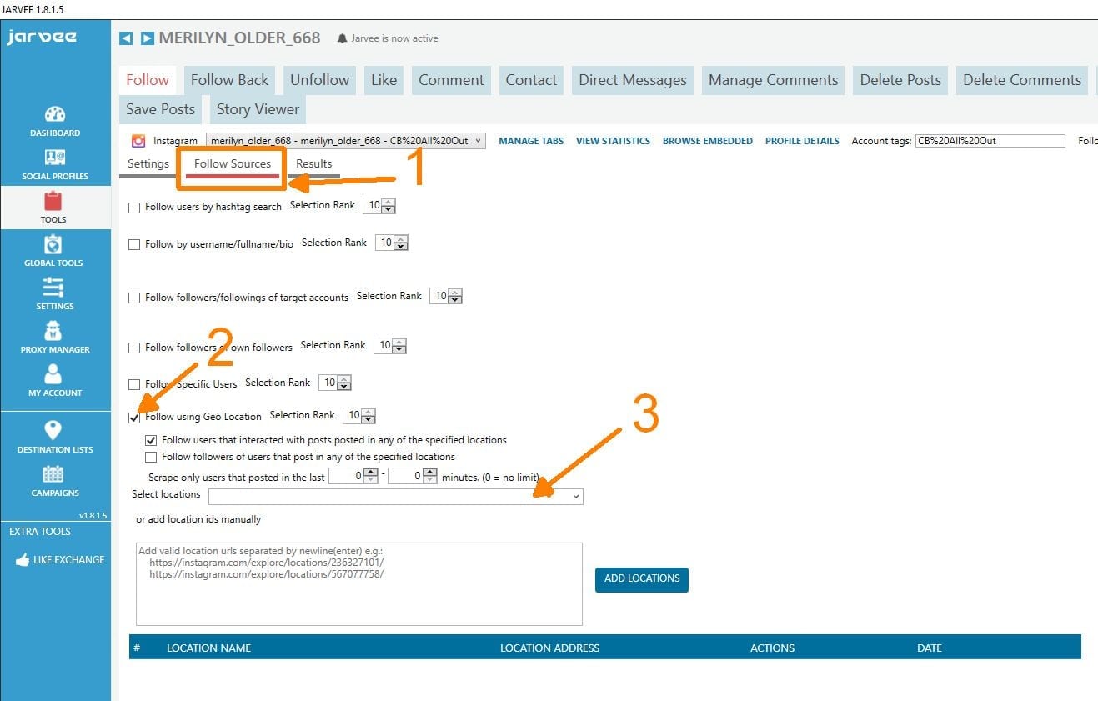
Task: Enable Follow users by hashtag search
Action: pos(134,208)
